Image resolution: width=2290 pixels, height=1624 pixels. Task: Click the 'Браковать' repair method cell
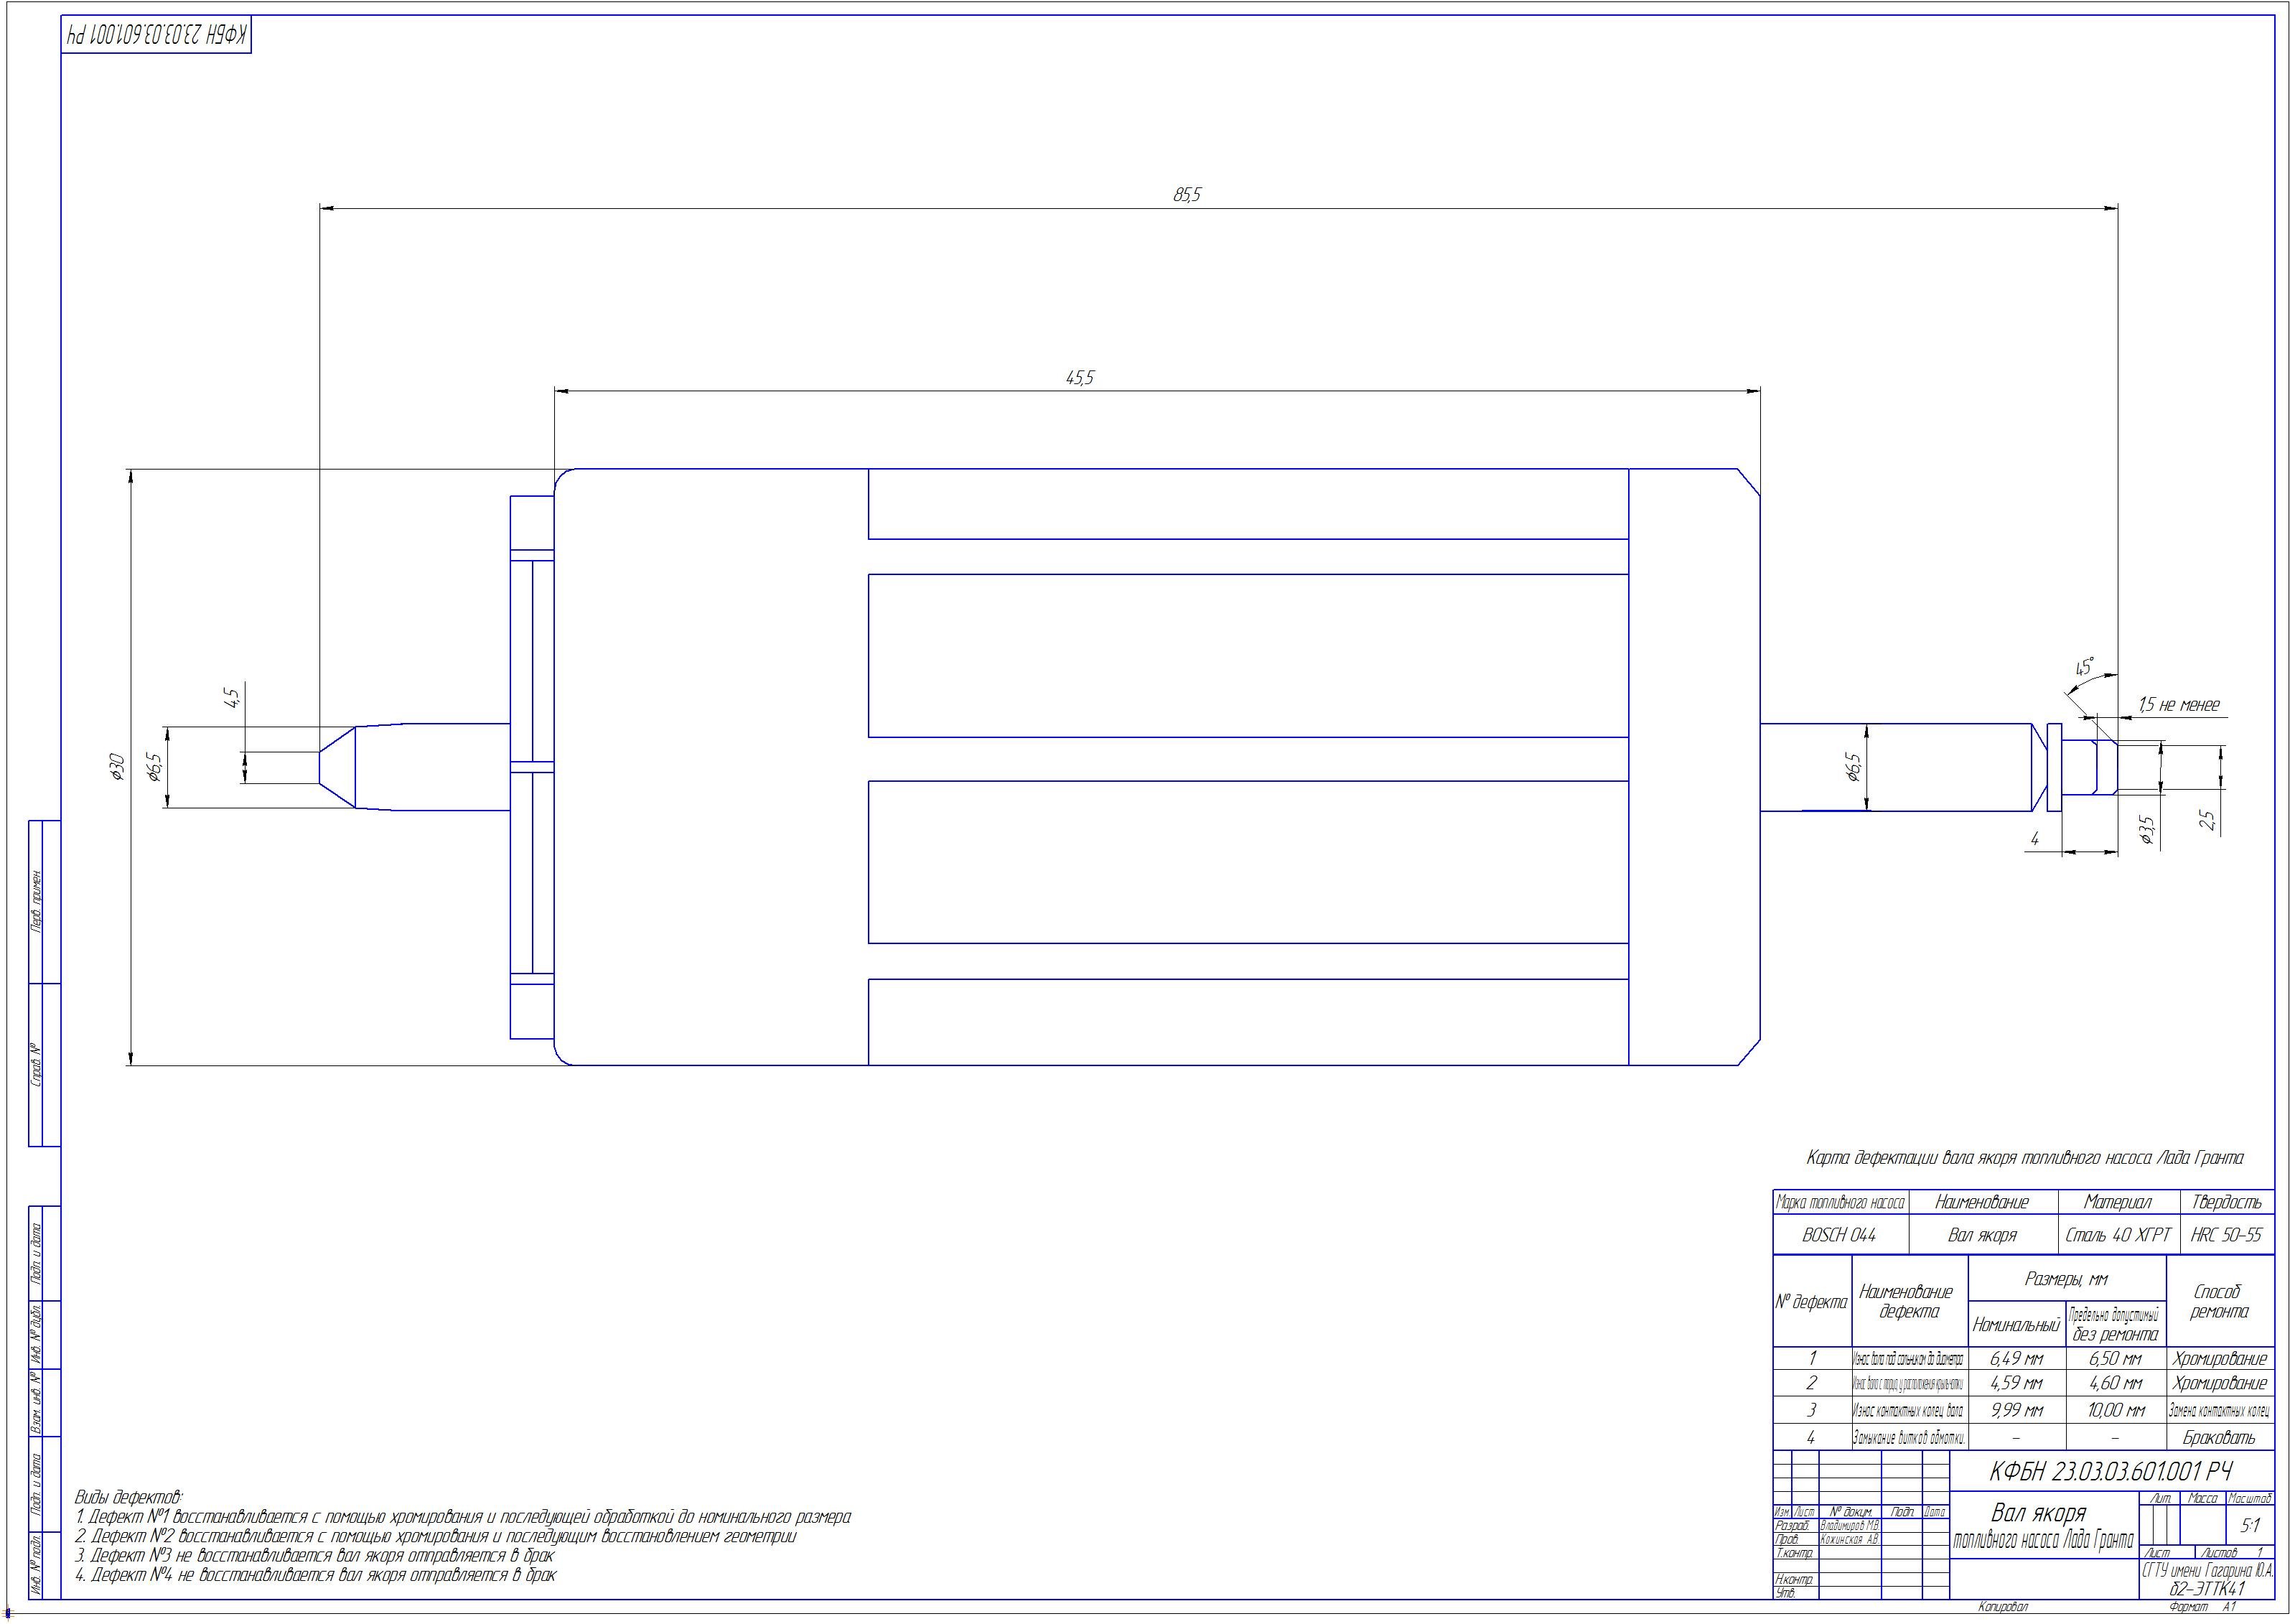tap(2219, 1438)
